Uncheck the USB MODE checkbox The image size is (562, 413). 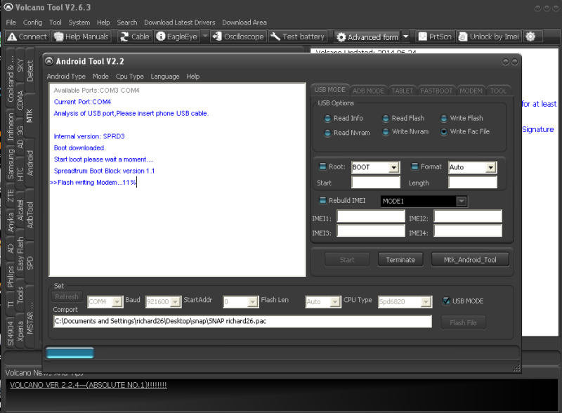[446, 301]
